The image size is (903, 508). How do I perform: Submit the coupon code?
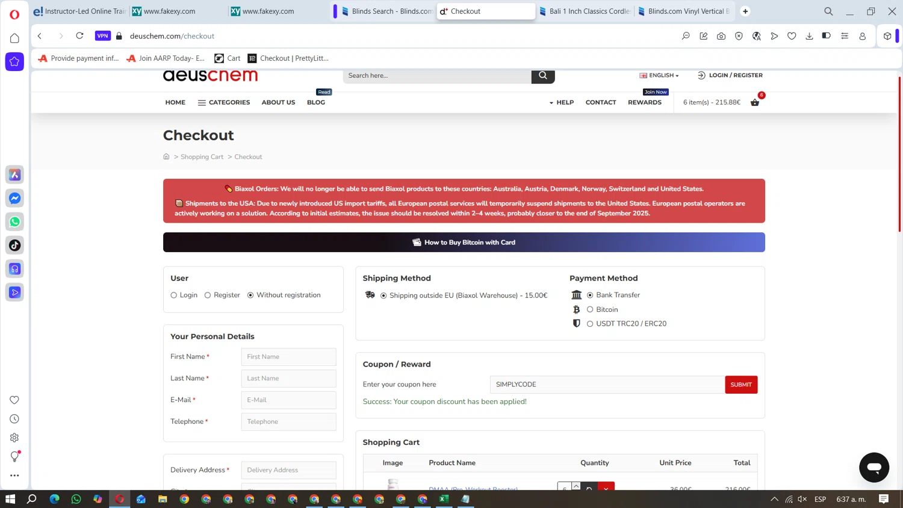741,385
